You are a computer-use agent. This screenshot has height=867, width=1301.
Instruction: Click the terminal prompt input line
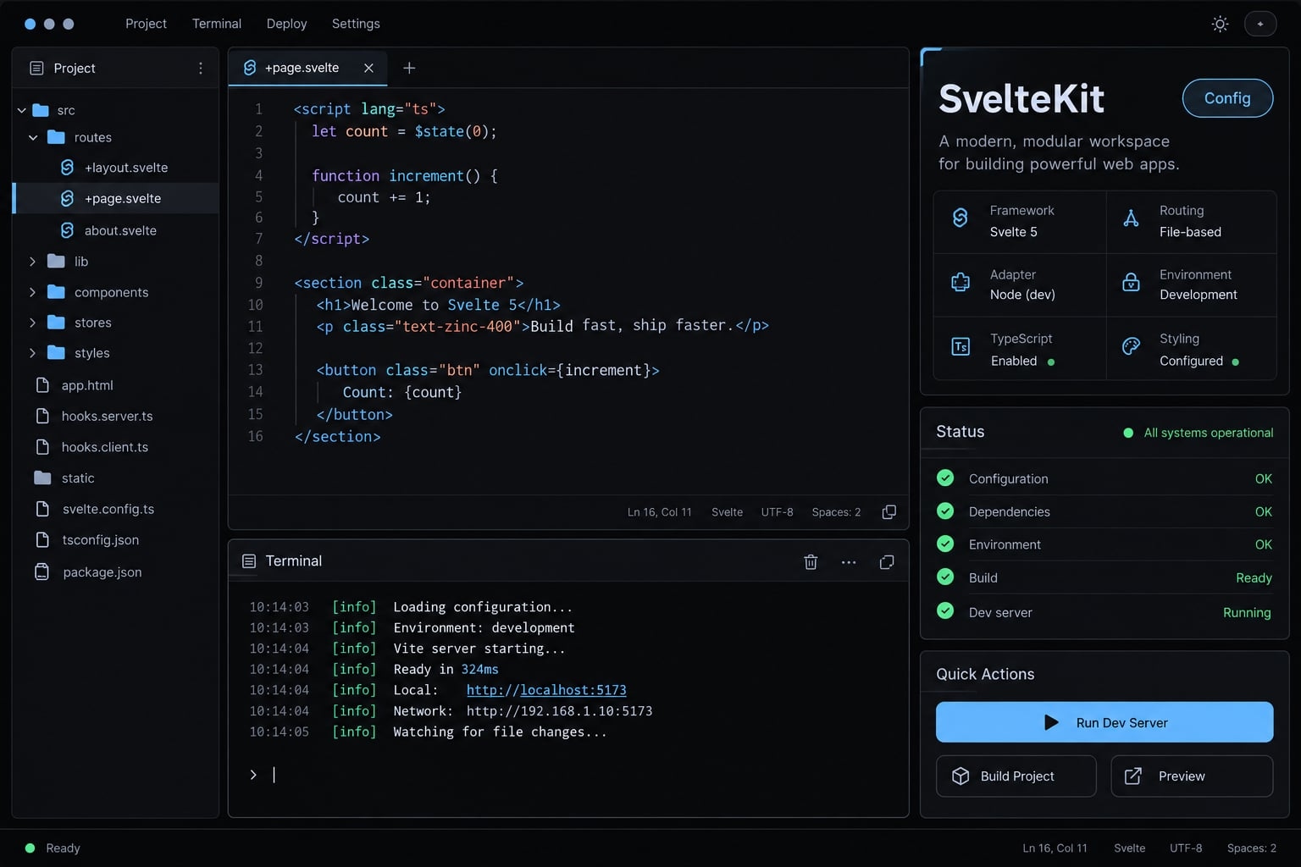568,775
